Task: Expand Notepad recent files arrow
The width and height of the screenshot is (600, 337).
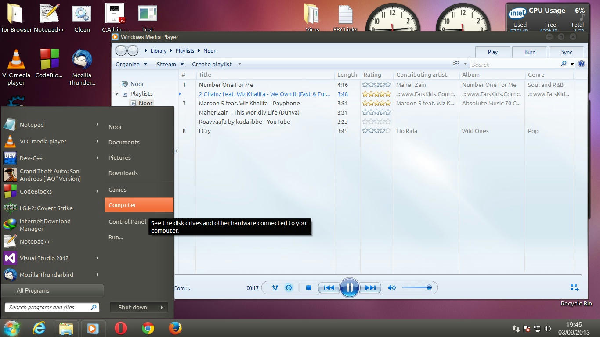Action: pos(98,125)
